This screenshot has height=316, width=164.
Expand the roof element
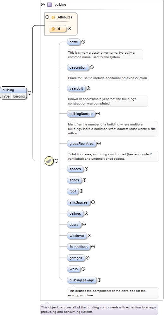pos(82,191)
